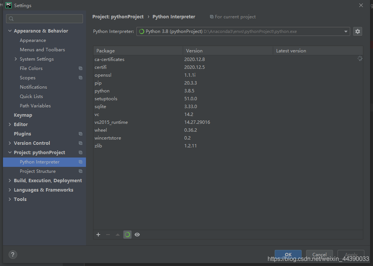
Task: Click the help question mark button
Action: tap(13, 254)
